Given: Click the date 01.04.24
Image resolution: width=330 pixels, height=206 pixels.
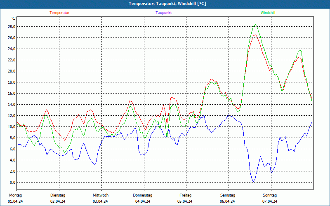Looking at the screenshot, I should [x=15, y=201].
